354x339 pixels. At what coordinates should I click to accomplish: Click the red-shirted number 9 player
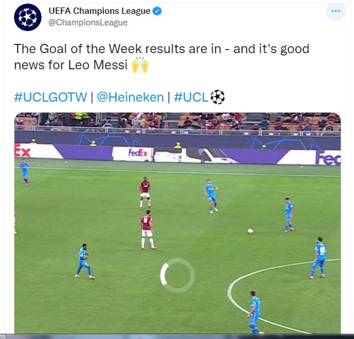point(147,230)
